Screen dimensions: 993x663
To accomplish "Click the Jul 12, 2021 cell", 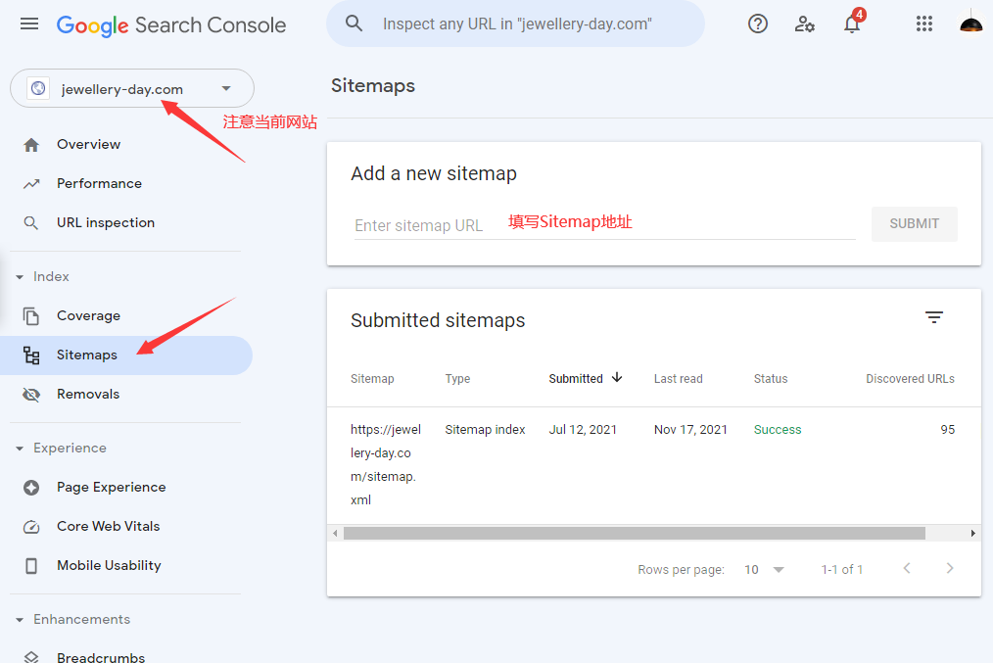I will pos(583,430).
